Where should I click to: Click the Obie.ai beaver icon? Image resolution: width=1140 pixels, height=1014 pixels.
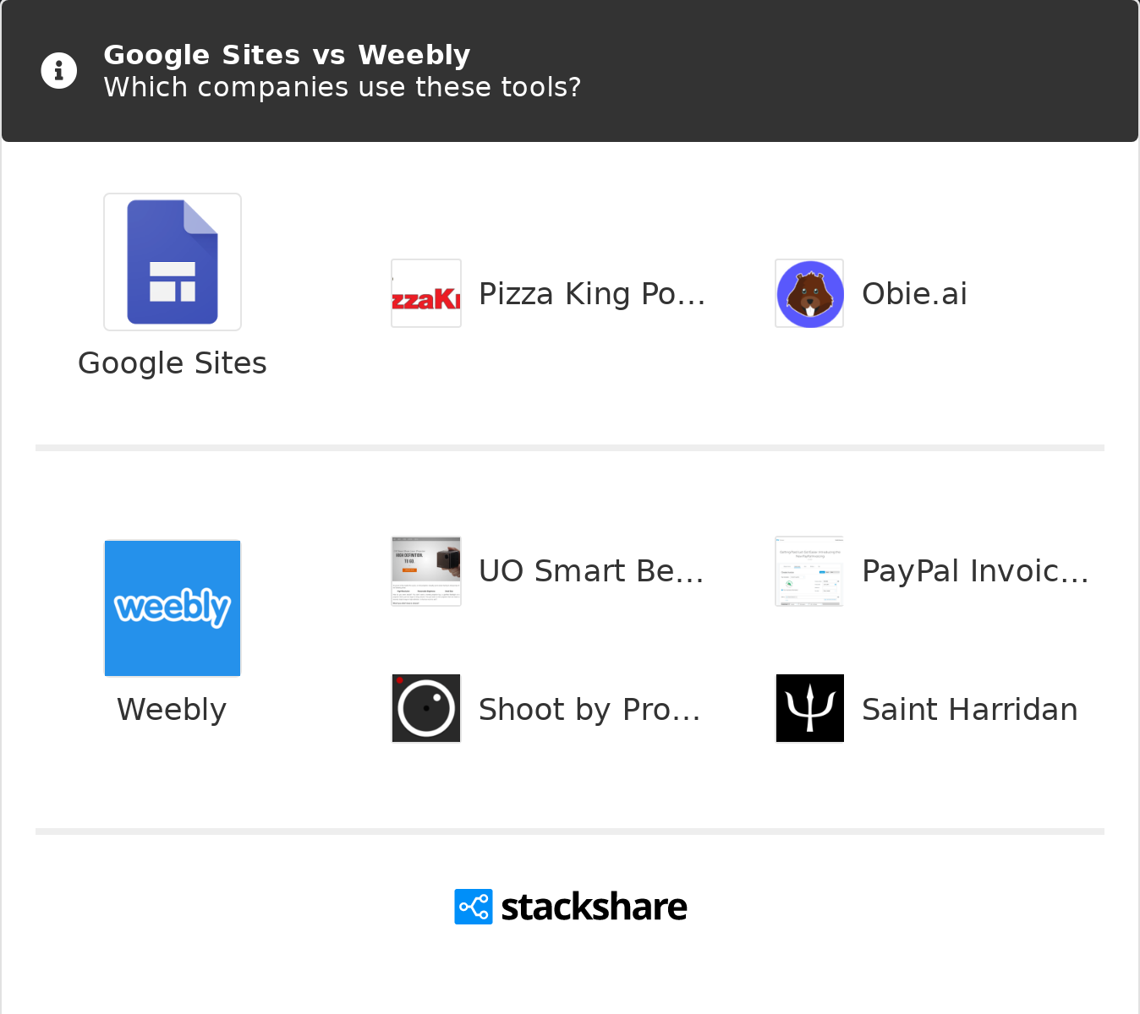coord(809,293)
